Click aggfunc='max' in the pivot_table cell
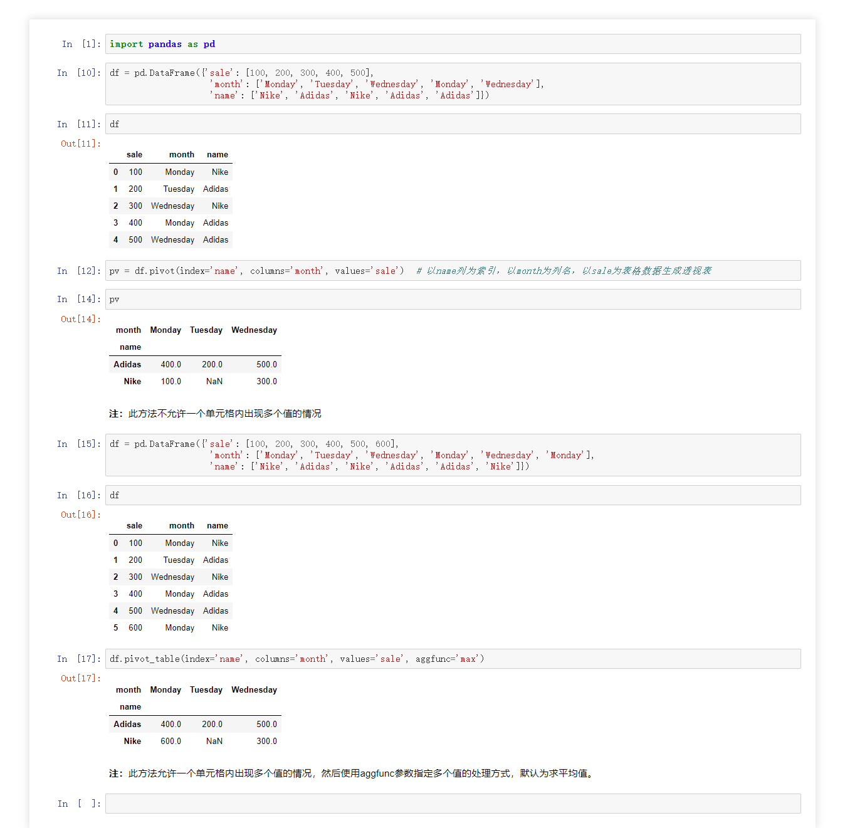Image resolution: width=845 pixels, height=828 pixels. point(448,659)
